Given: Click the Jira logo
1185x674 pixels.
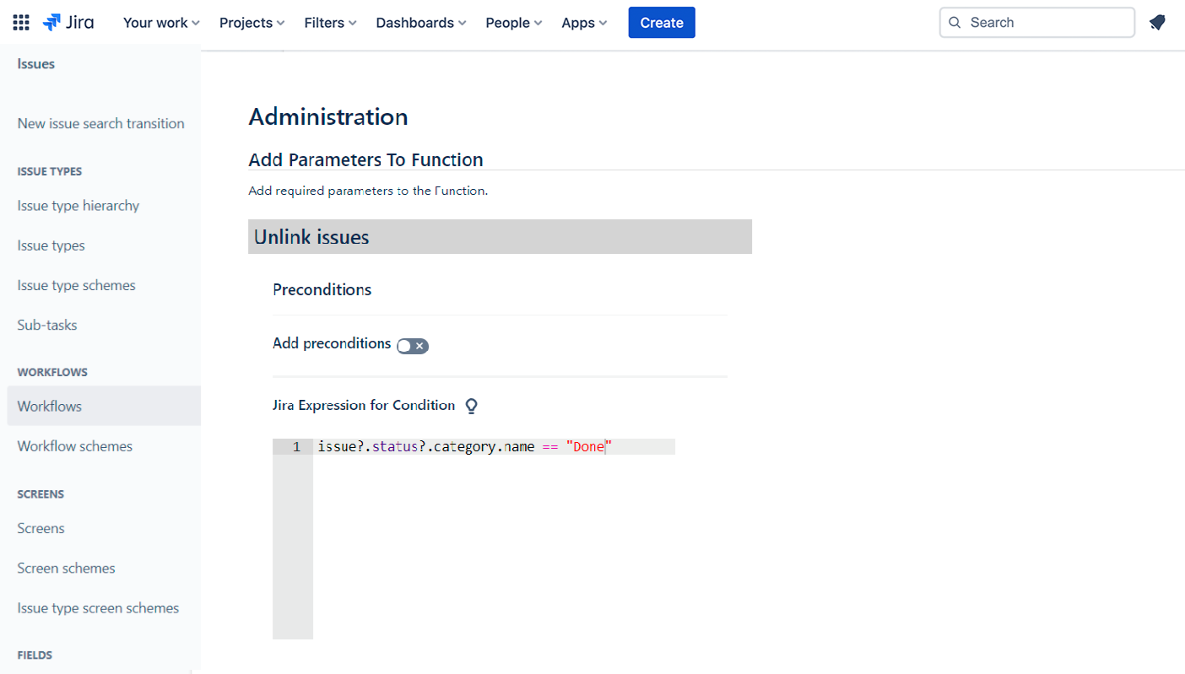Looking at the screenshot, I should pos(69,23).
